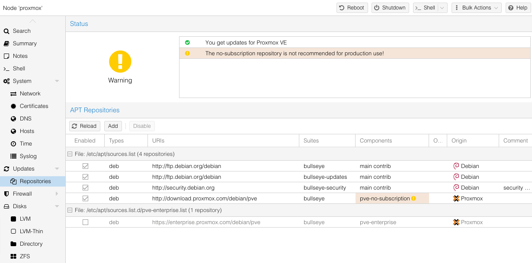The height and width of the screenshot is (263, 532).
Task: Open the Syslog menu item
Action: (x=28, y=156)
